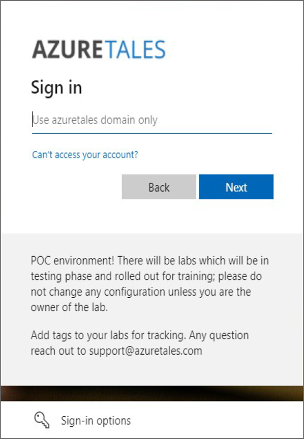Click the 'owner of the lab.' line
The image size is (304, 439).
point(69,307)
